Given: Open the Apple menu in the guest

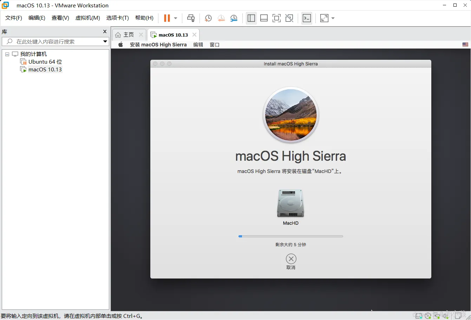Looking at the screenshot, I should point(120,45).
